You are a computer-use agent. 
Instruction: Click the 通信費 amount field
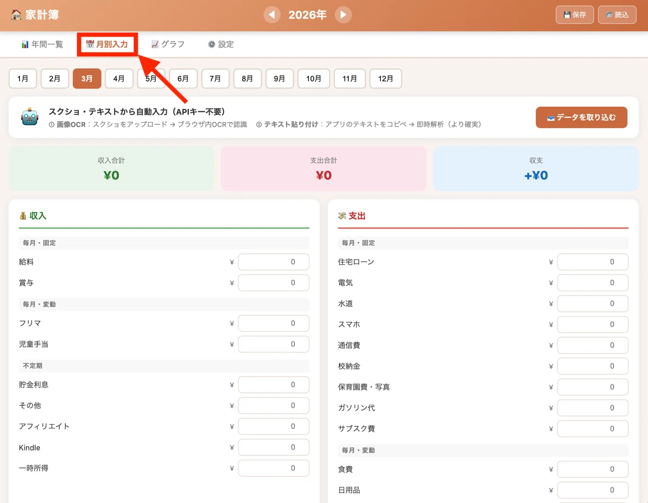[x=593, y=345]
